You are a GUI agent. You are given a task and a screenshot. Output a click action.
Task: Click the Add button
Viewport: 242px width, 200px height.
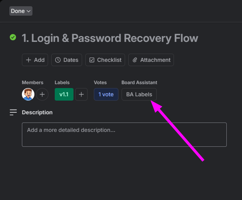(x=35, y=60)
